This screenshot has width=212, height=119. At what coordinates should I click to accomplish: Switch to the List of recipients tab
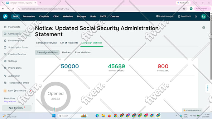[x=69, y=43]
